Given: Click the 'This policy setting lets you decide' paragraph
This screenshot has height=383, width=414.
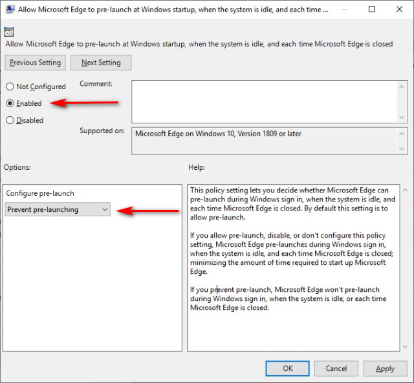Looking at the screenshot, I should tap(292, 203).
